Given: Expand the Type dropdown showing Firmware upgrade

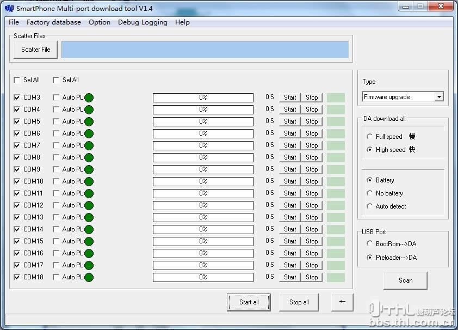Looking at the screenshot, I should pos(439,97).
